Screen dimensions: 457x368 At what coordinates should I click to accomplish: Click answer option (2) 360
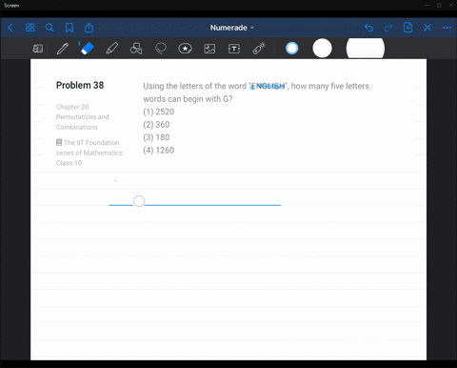(x=156, y=125)
